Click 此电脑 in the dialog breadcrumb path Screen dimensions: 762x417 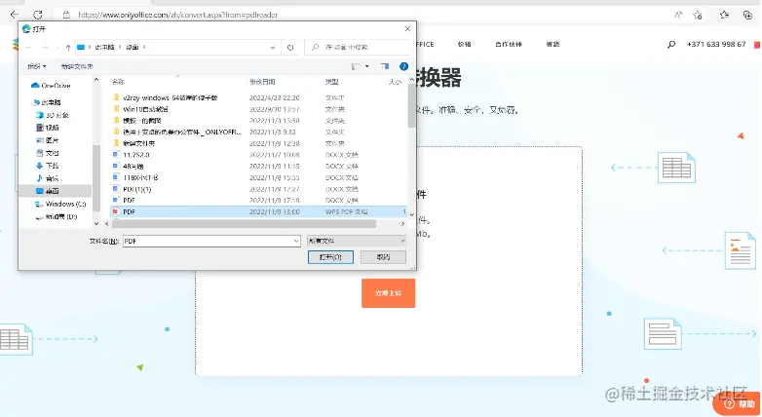pos(104,47)
